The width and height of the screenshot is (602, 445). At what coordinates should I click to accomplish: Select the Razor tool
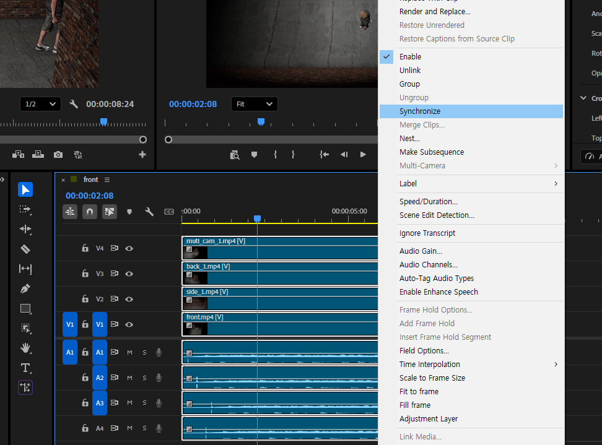click(x=25, y=249)
